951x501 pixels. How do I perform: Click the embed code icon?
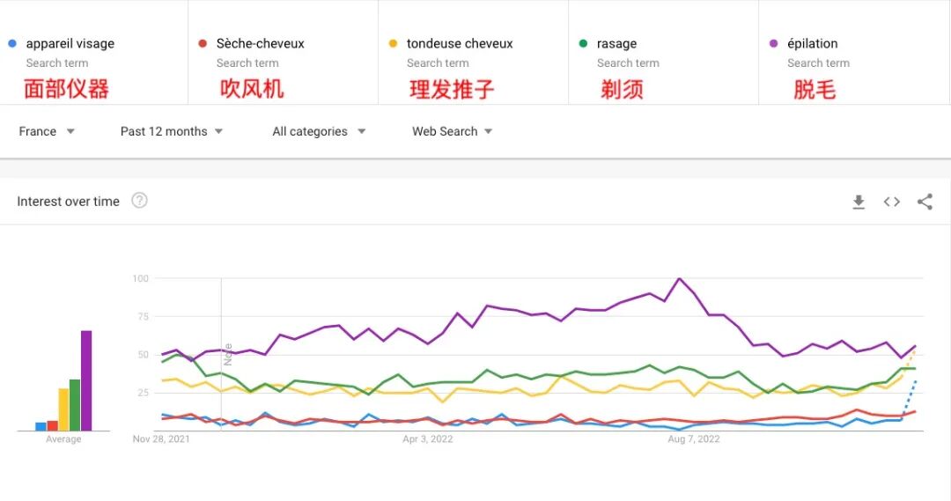(892, 202)
